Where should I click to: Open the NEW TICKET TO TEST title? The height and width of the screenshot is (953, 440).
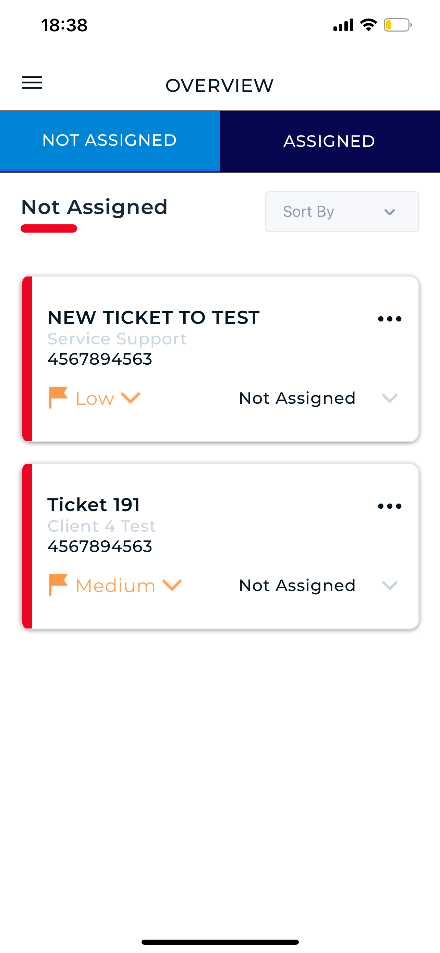pyautogui.click(x=153, y=317)
